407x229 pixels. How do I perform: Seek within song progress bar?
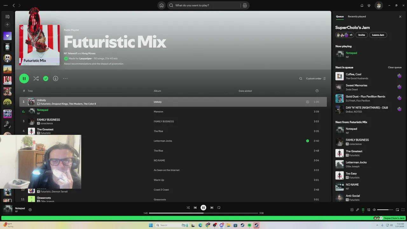point(203,213)
